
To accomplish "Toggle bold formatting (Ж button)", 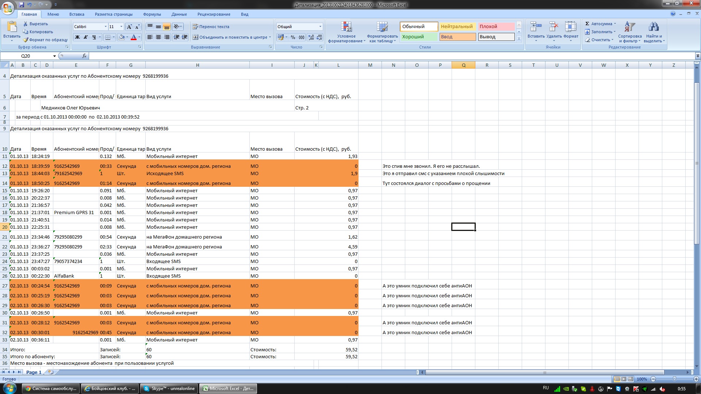I will tap(77, 37).
